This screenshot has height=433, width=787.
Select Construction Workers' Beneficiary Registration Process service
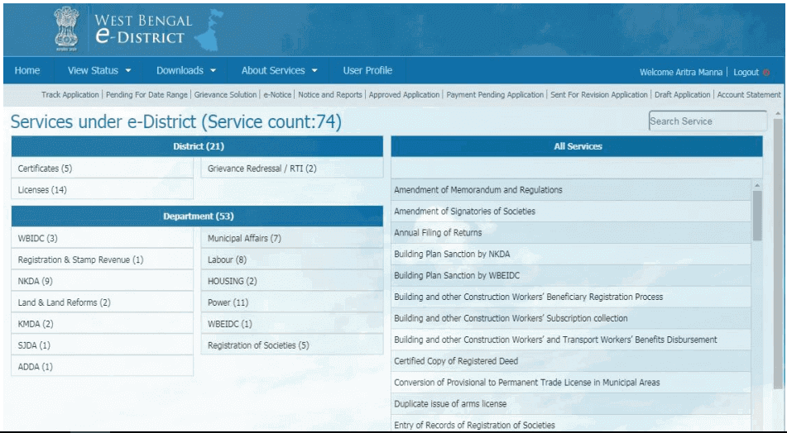[x=571, y=297]
